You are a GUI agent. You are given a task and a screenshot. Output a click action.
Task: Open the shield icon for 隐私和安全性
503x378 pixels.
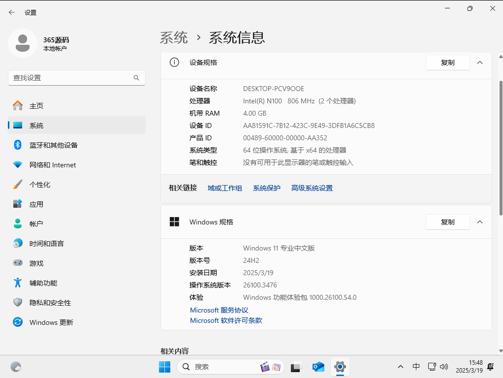click(18, 302)
